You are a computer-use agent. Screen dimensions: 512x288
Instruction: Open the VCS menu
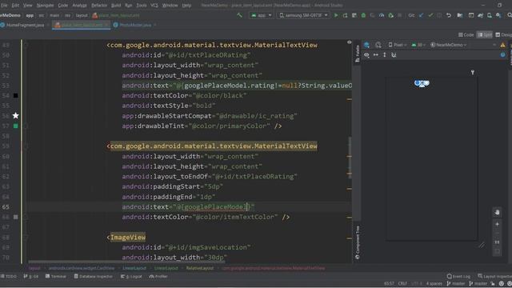154,6
